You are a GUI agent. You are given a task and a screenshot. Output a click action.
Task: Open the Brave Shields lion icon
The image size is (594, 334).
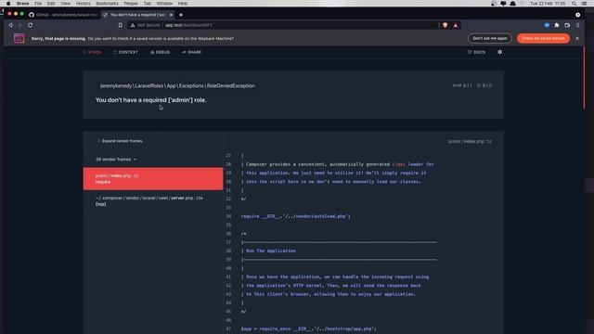pyautogui.click(x=445, y=25)
